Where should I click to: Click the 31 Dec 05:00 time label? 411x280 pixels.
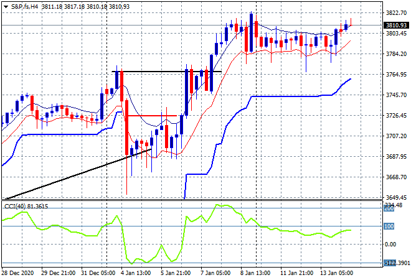click(x=98, y=273)
